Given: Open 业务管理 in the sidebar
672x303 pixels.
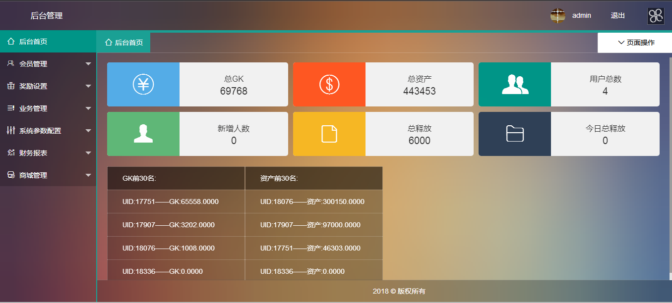Looking at the screenshot, I should click(x=48, y=108).
